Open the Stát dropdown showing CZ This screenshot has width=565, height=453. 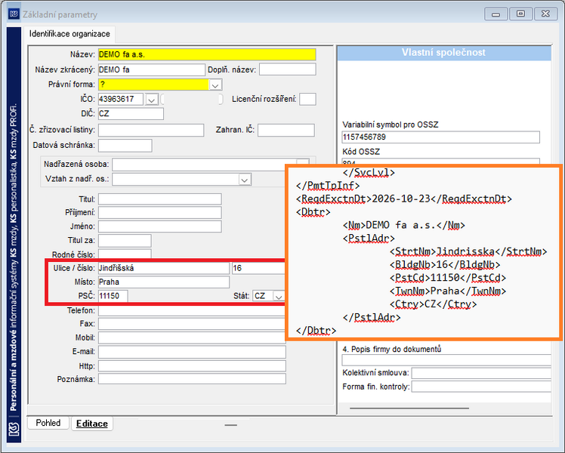point(278,297)
